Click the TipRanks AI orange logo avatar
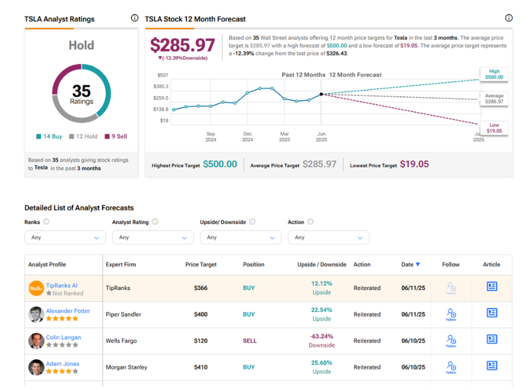528x390 pixels. click(36, 288)
